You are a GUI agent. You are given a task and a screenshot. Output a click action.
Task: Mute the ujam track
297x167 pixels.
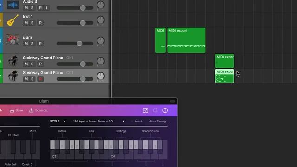pyautogui.click(x=26, y=44)
